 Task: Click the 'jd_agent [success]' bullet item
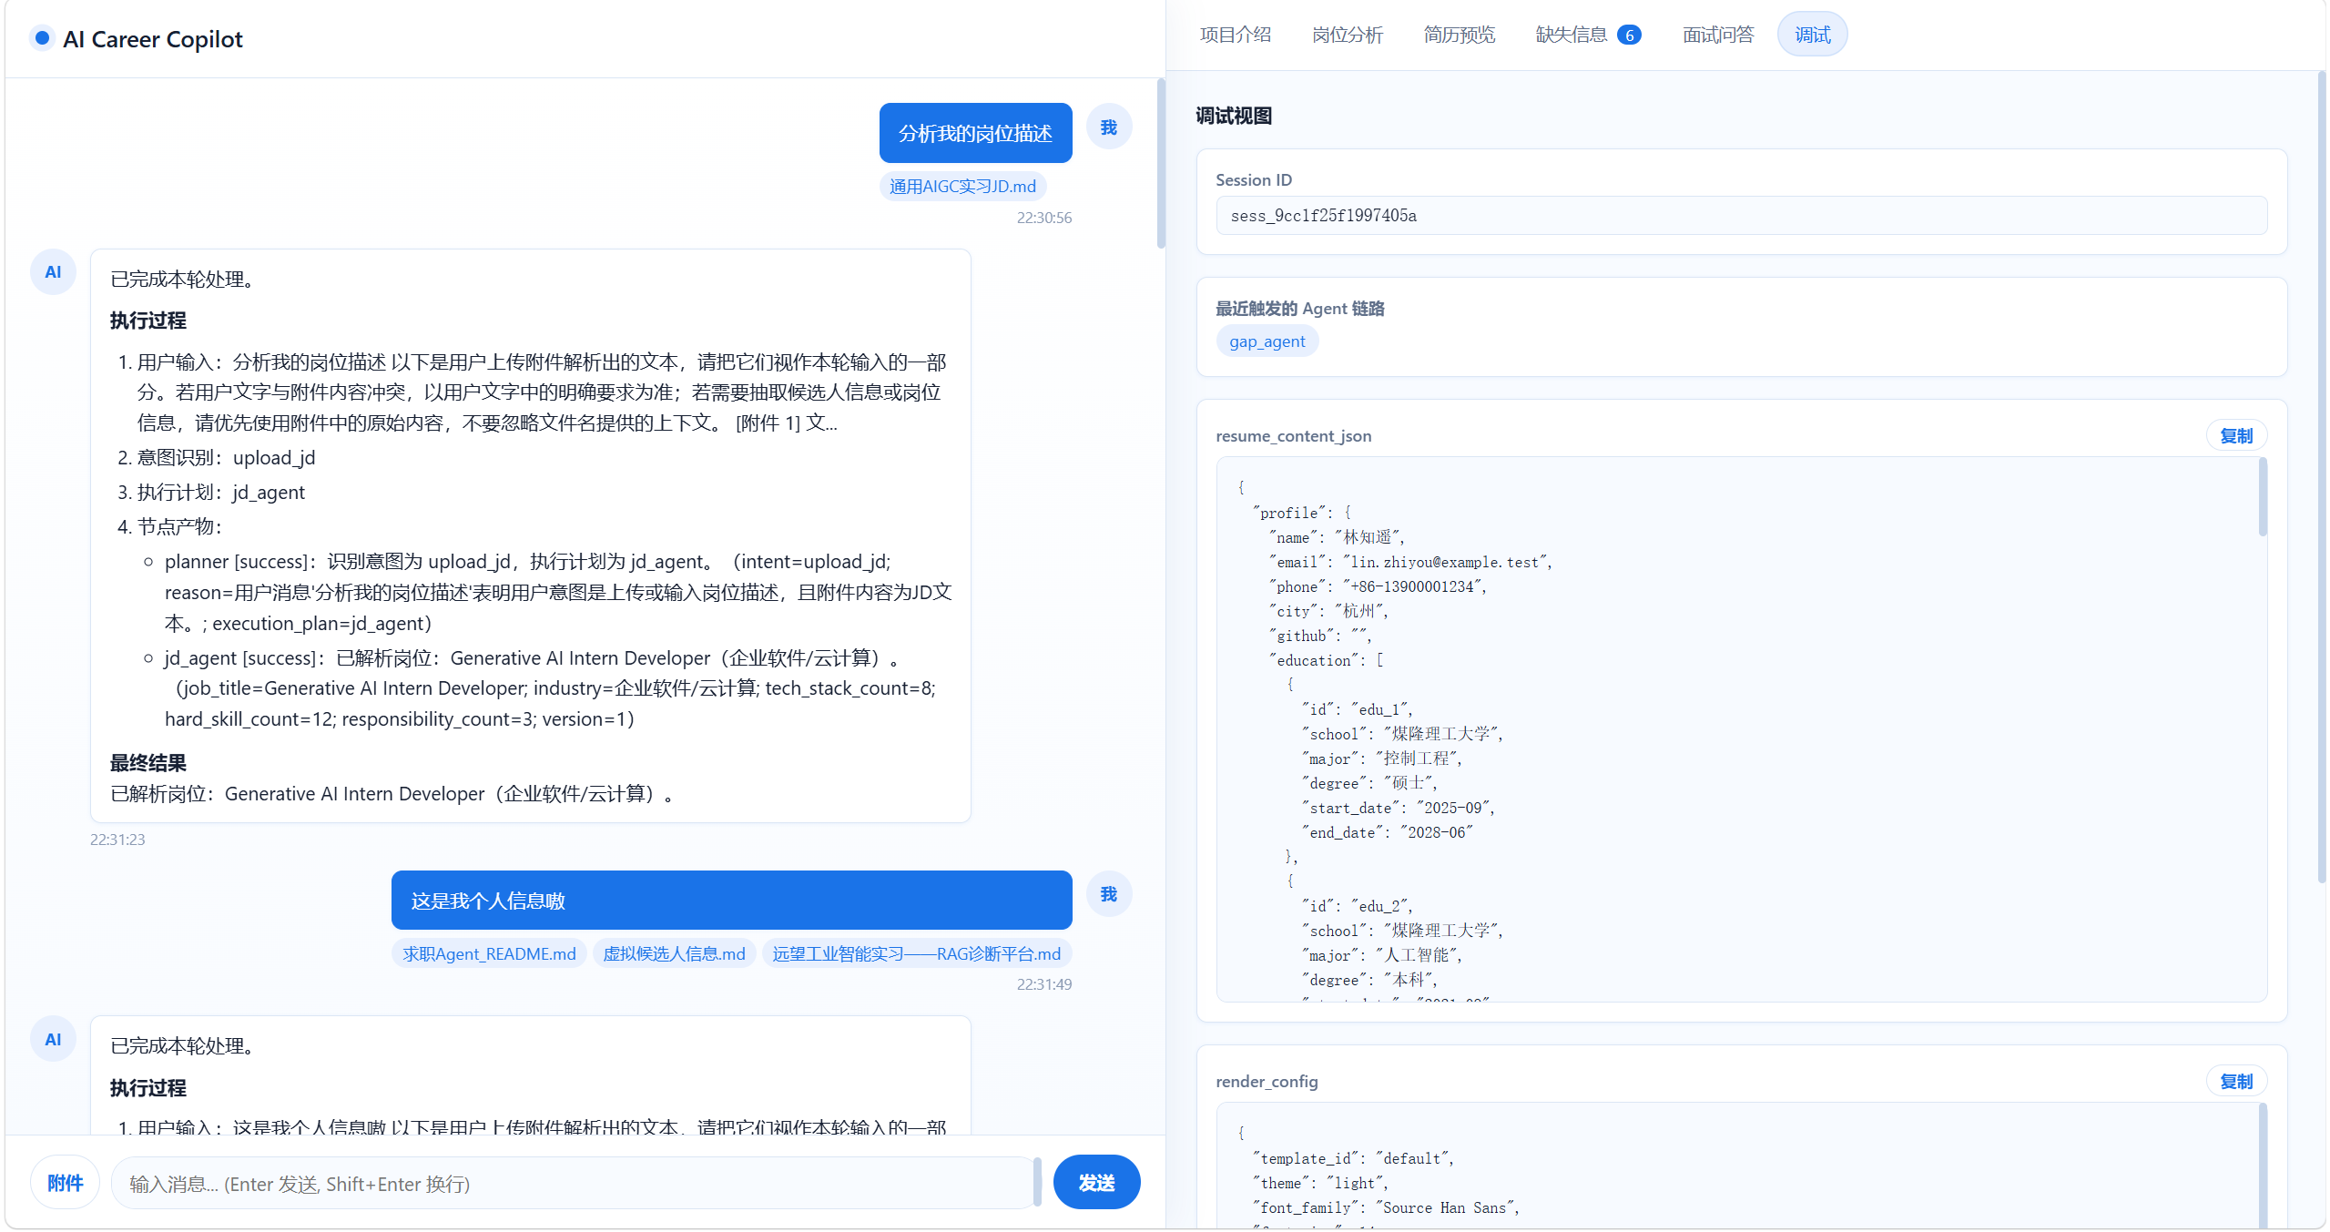(x=552, y=688)
